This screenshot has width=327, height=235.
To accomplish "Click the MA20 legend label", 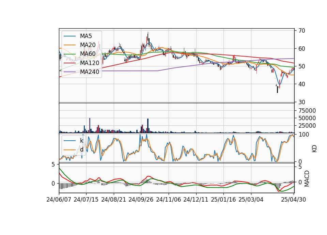I will 88,45.
